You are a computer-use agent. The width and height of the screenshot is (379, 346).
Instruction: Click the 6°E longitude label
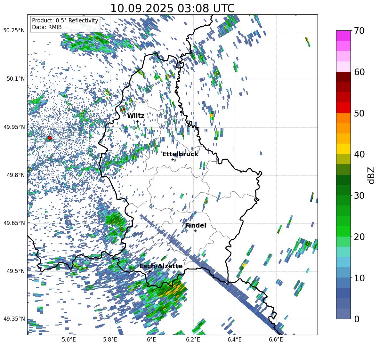click(151, 340)
